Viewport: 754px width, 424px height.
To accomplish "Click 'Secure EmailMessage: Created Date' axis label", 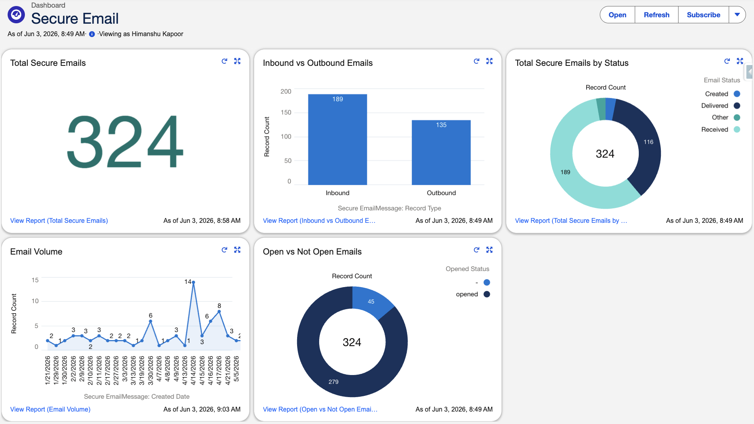I will click(137, 397).
